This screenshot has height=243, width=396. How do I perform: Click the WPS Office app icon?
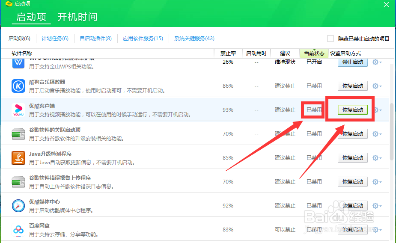18,62
